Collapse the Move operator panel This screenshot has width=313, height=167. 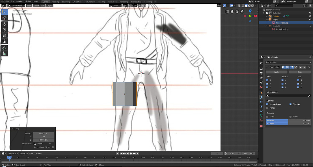(x=12, y=129)
